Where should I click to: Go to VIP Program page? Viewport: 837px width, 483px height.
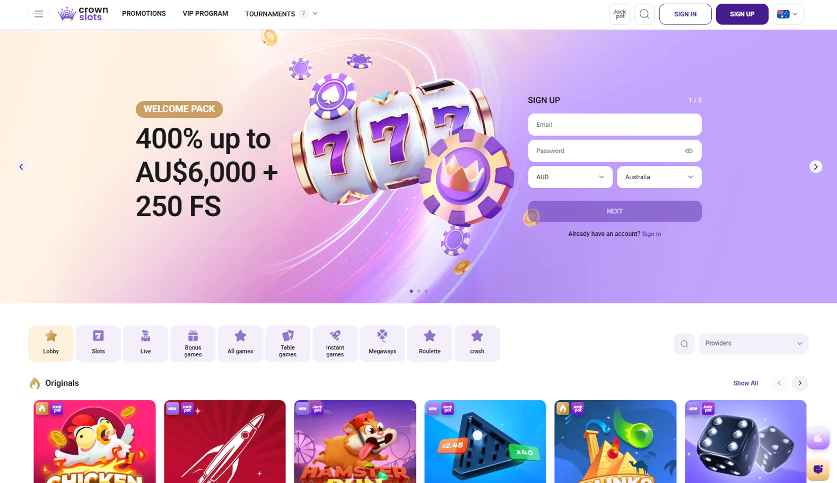click(x=205, y=14)
